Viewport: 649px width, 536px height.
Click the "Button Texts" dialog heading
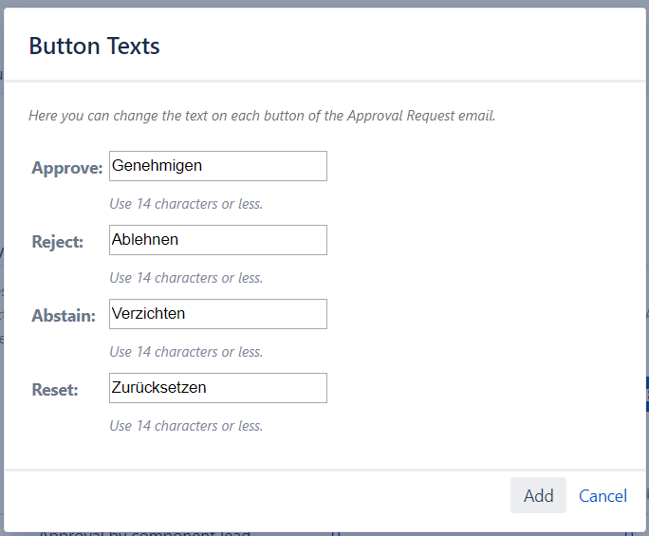(x=94, y=46)
